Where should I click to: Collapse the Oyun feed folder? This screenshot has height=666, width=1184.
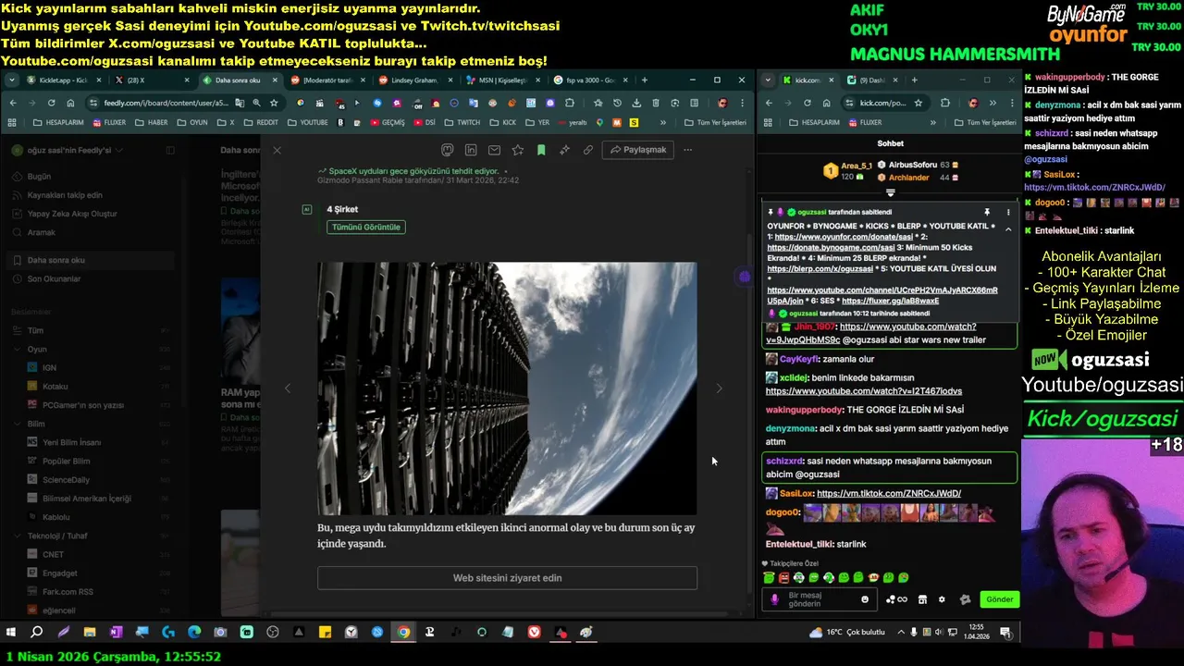click(17, 349)
